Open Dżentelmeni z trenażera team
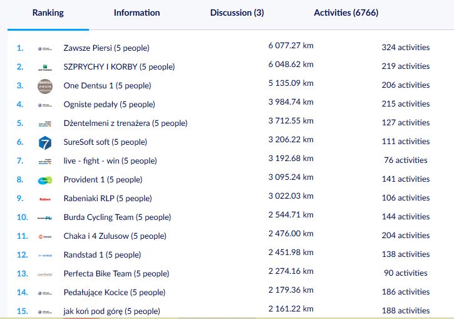 pos(125,123)
